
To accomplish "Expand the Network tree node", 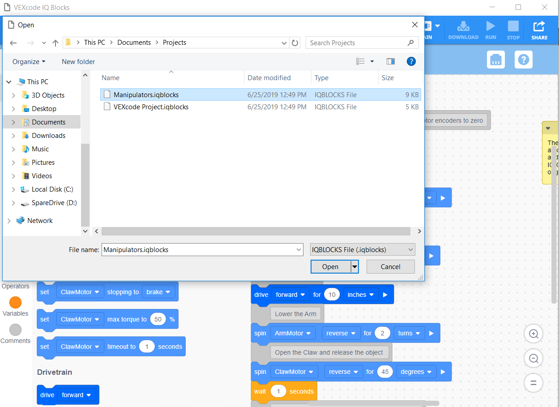I will 9,221.
